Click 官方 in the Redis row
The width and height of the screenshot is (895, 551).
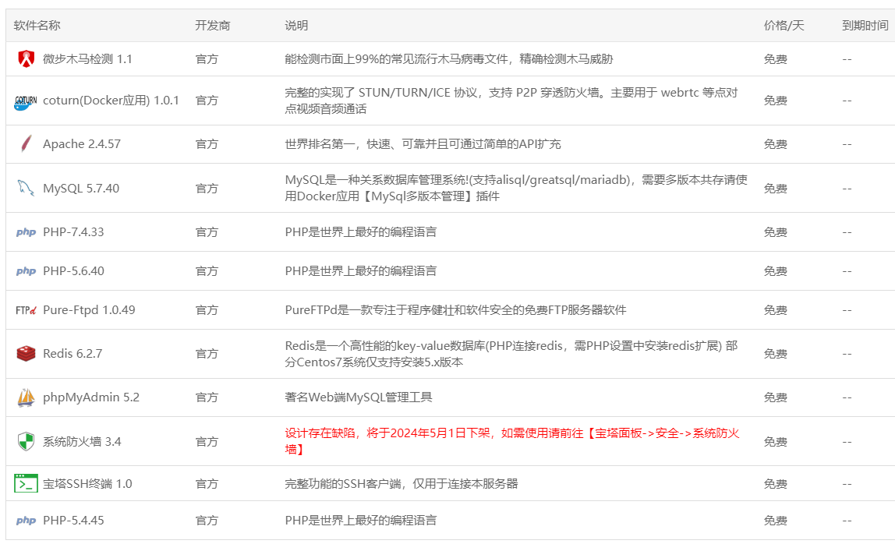pos(207,354)
